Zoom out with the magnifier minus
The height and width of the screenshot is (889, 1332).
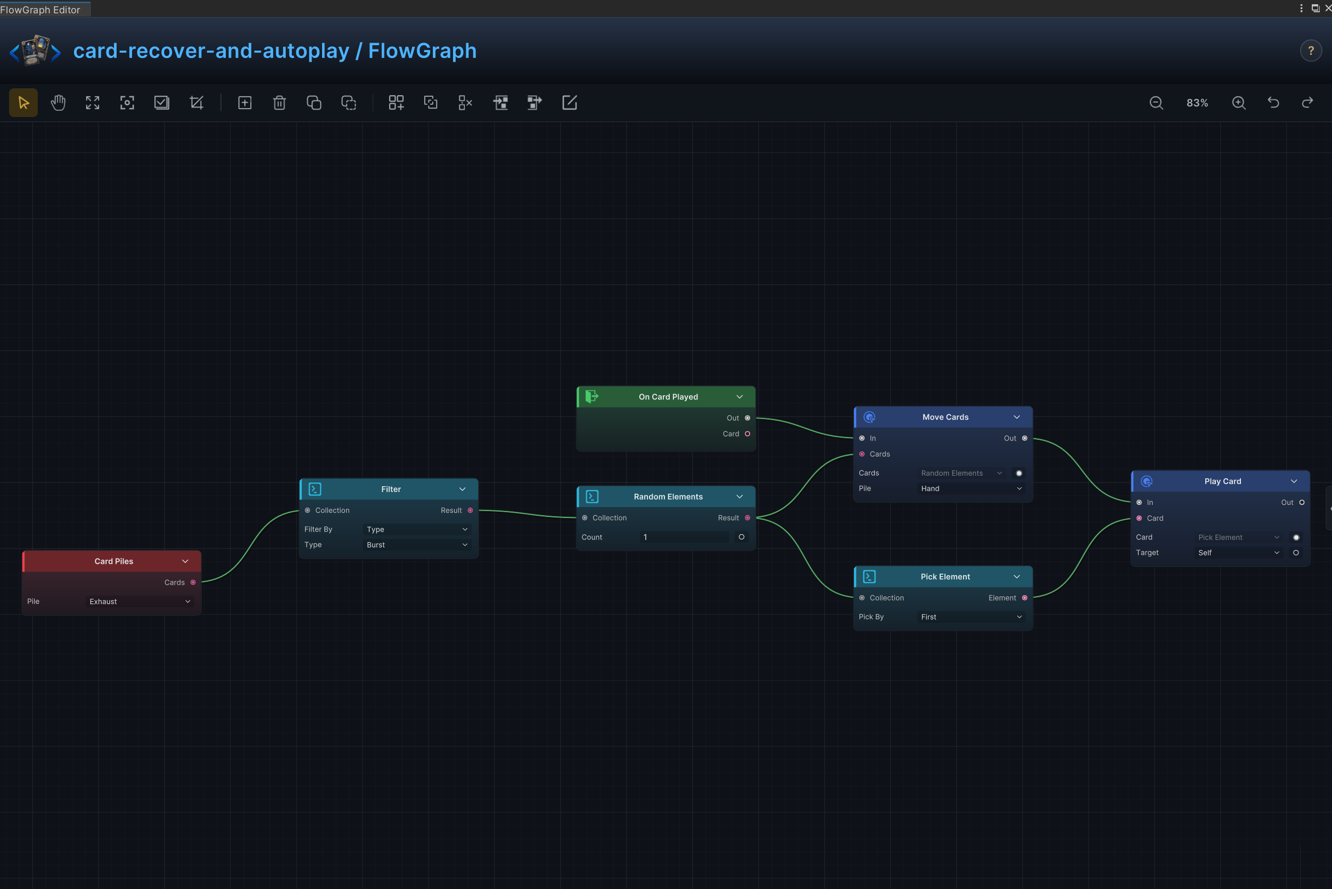[1156, 103]
